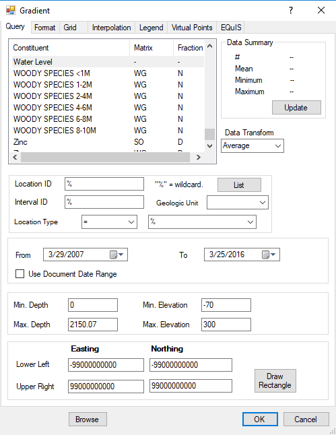Screen dimensions: 336x435
Task: Select the Water Level row
Action: 108,61
